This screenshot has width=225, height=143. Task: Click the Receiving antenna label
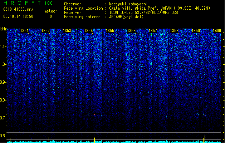pyautogui.click(x=82, y=17)
